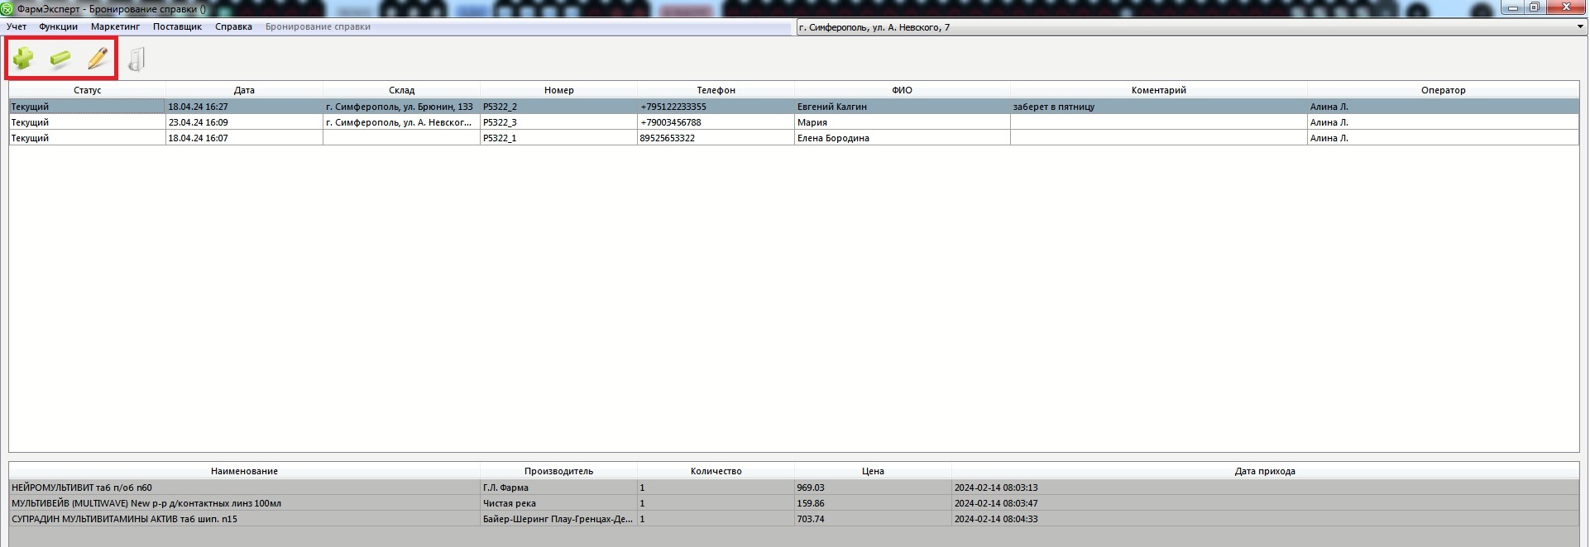This screenshot has height=547, width=1590.
Task: Click the grayed door exit icon
Action: (x=136, y=59)
